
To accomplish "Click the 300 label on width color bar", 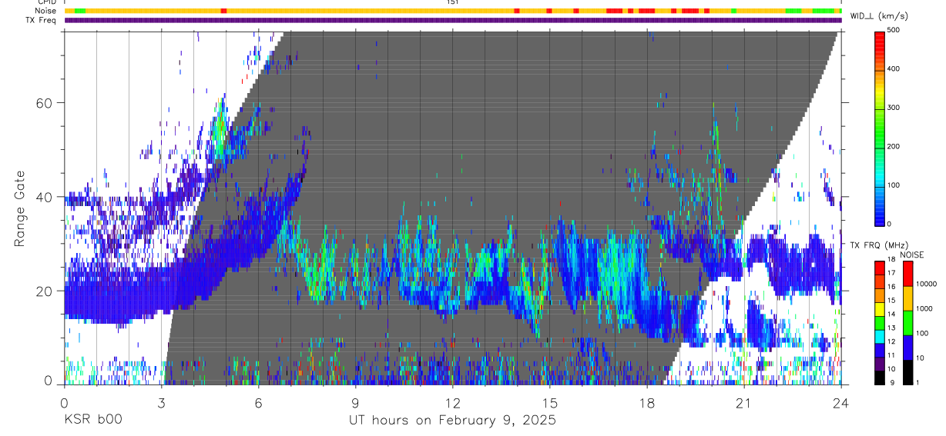I will pos(894,108).
